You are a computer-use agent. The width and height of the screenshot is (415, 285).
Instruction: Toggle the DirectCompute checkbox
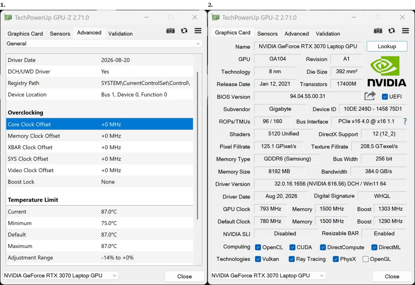click(323, 247)
